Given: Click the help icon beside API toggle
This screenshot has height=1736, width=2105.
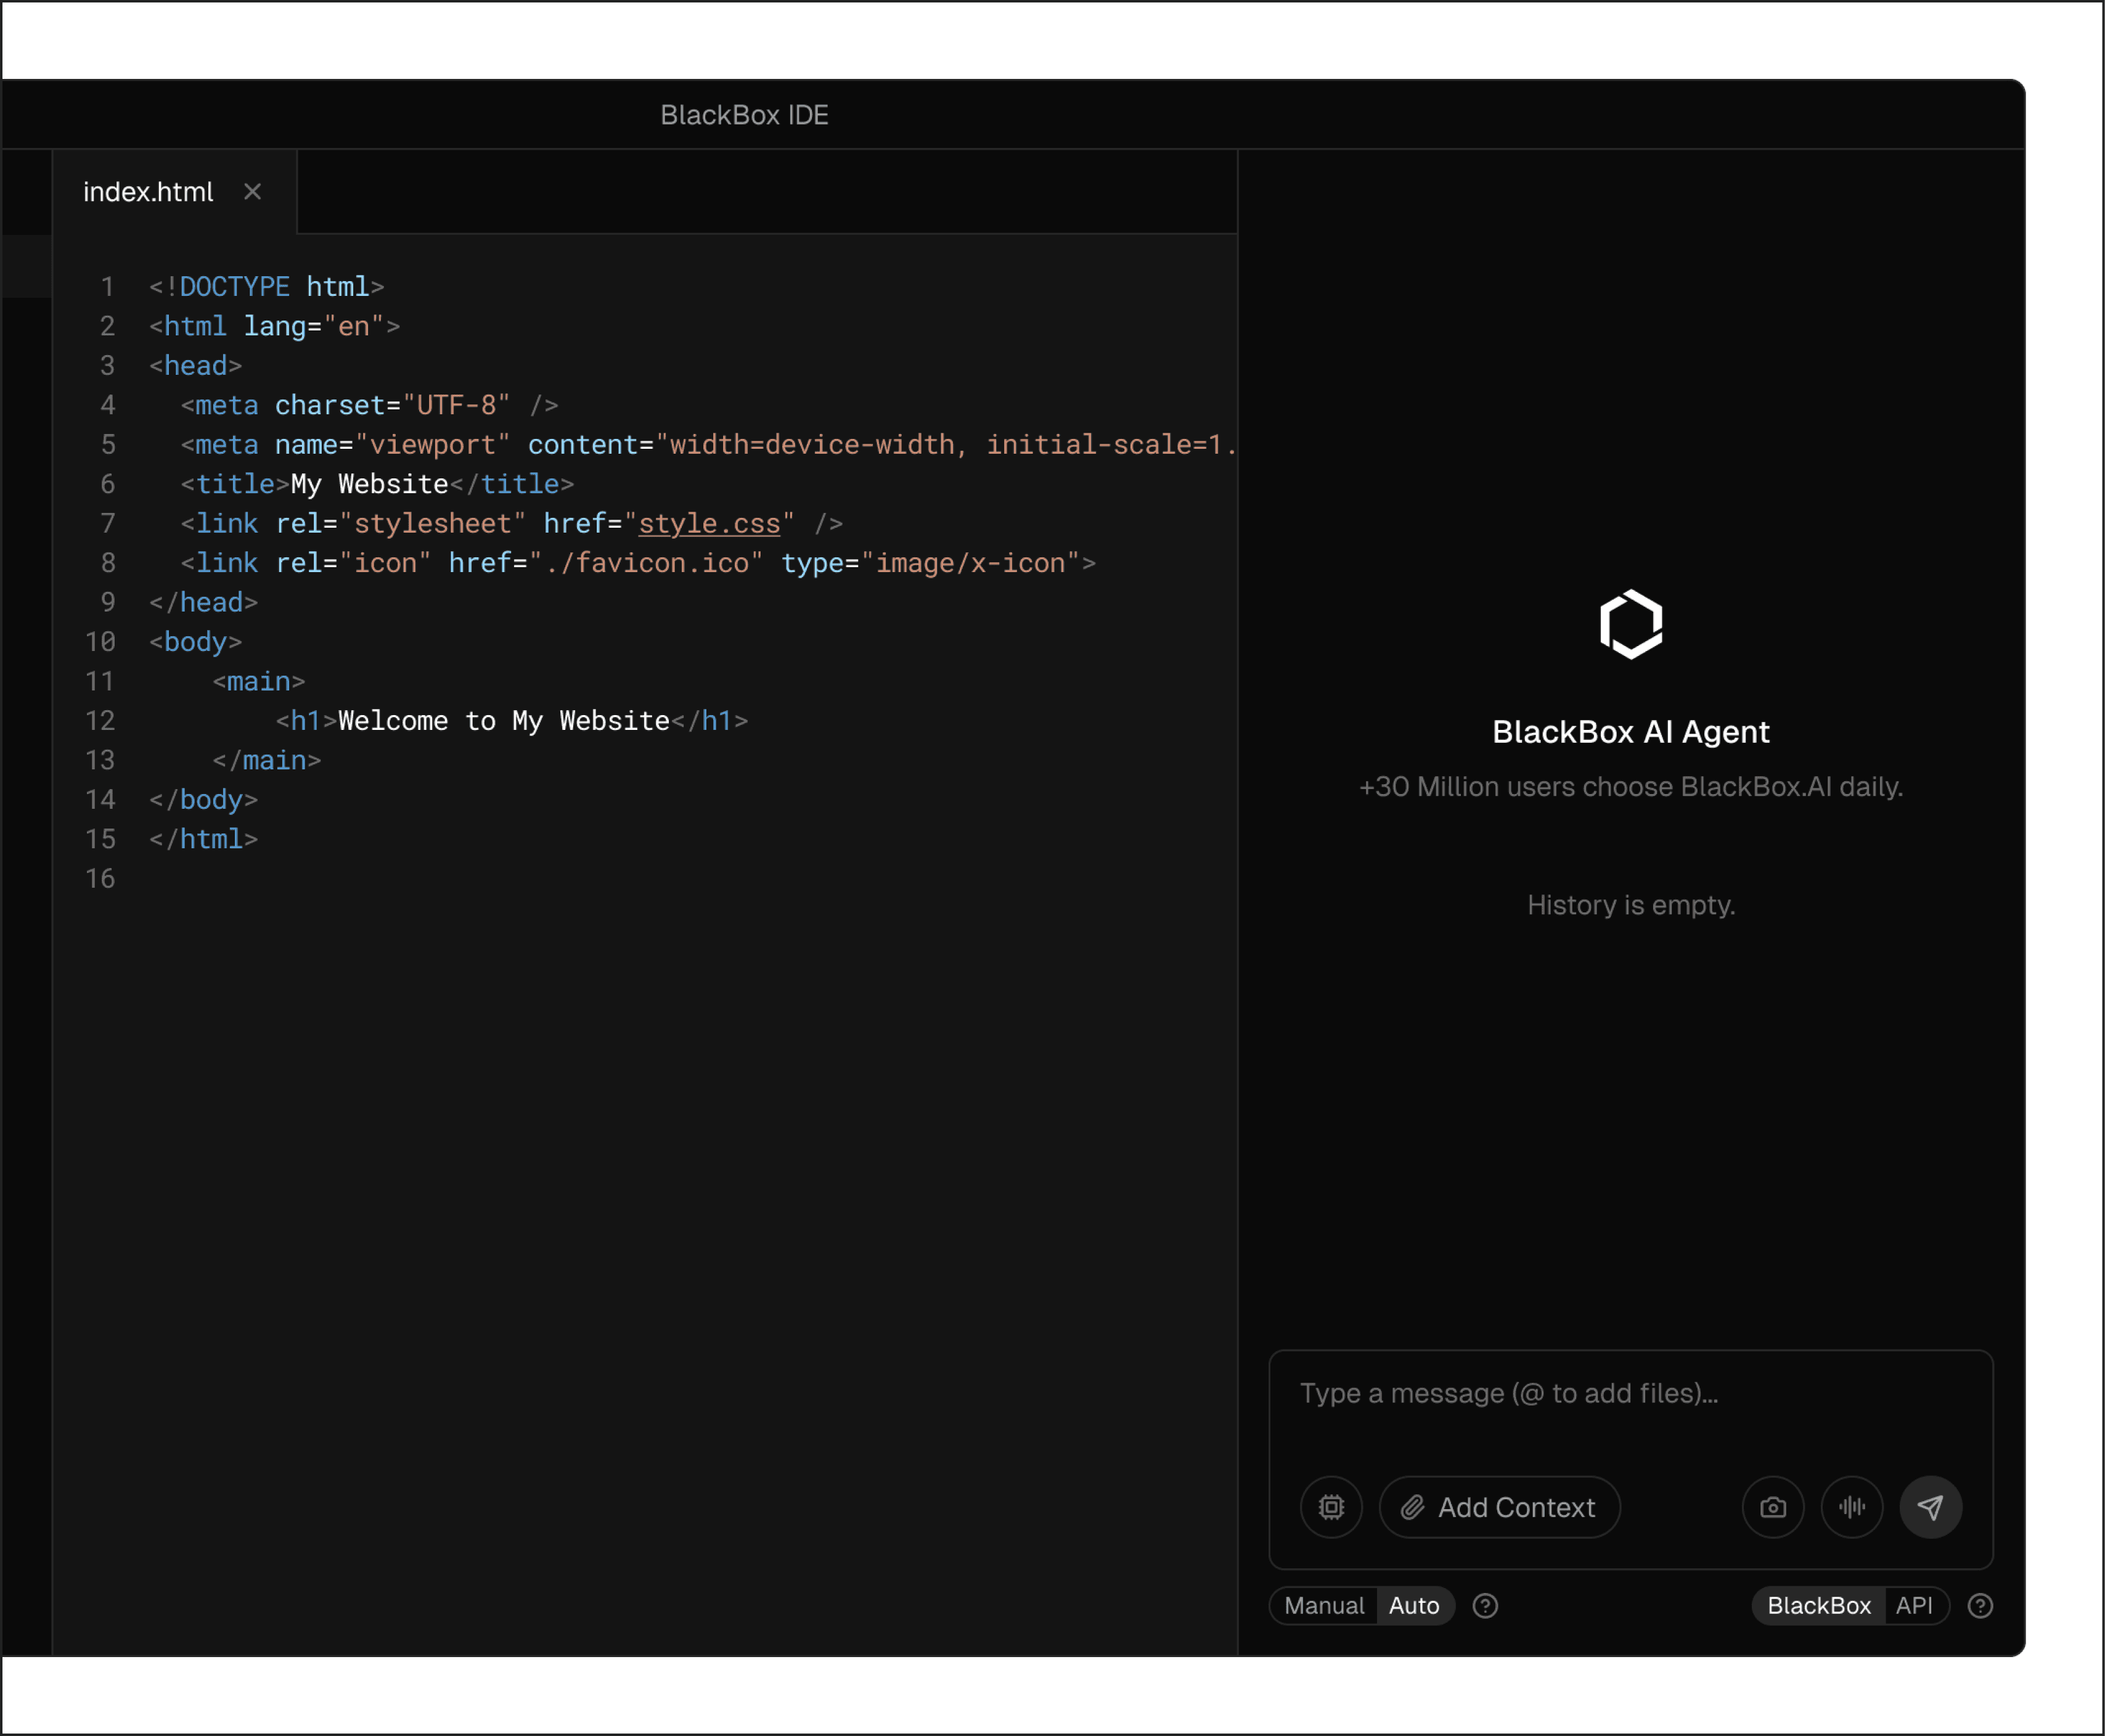Looking at the screenshot, I should point(1980,1606).
